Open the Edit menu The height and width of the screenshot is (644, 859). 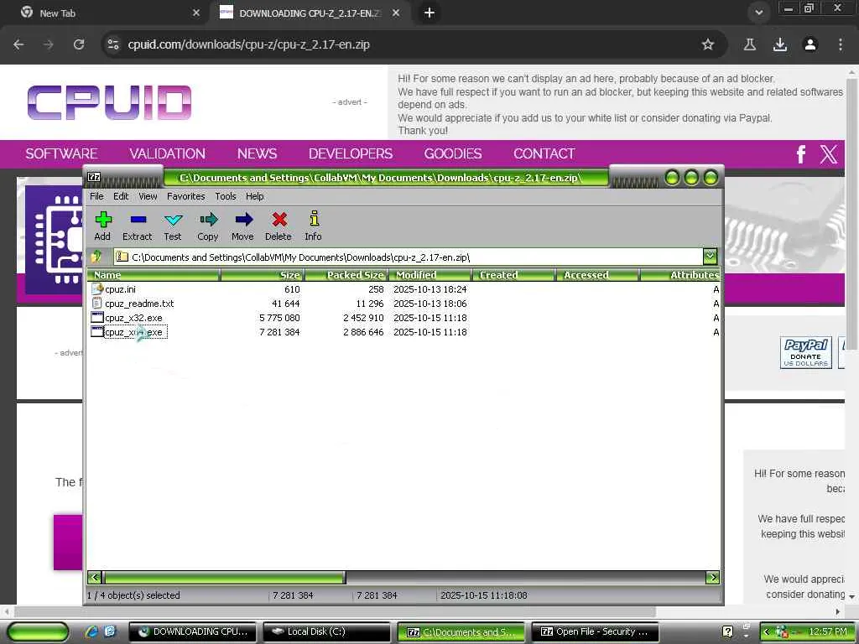[x=121, y=196]
